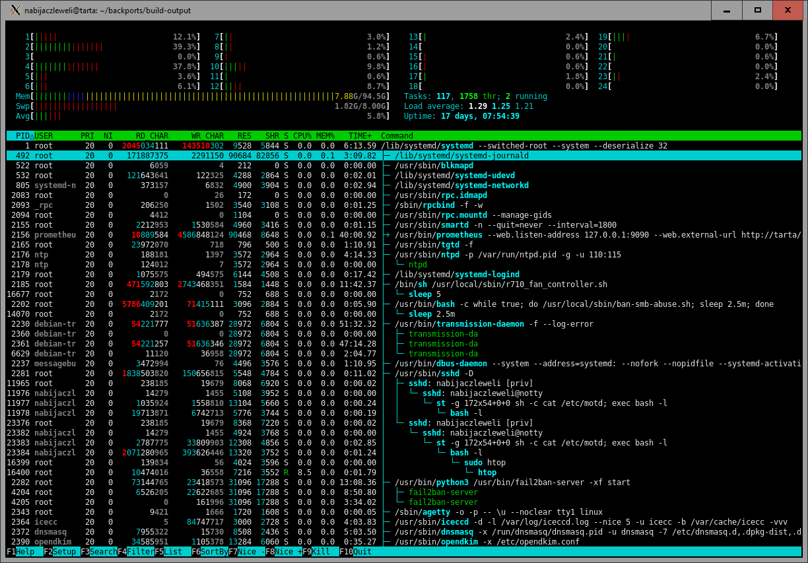808x563 pixels.
Task: Maximize the terminal window
Action: (x=758, y=10)
